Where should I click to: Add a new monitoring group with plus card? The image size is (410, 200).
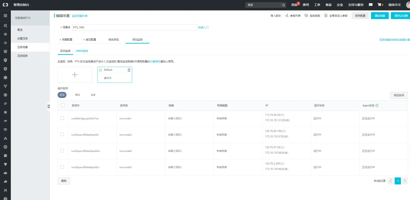click(75, 75)
